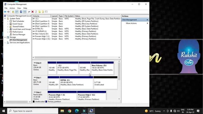Click the small drive icon left of red X
This screenshot has width=203, height=114.
click(29, 12)
